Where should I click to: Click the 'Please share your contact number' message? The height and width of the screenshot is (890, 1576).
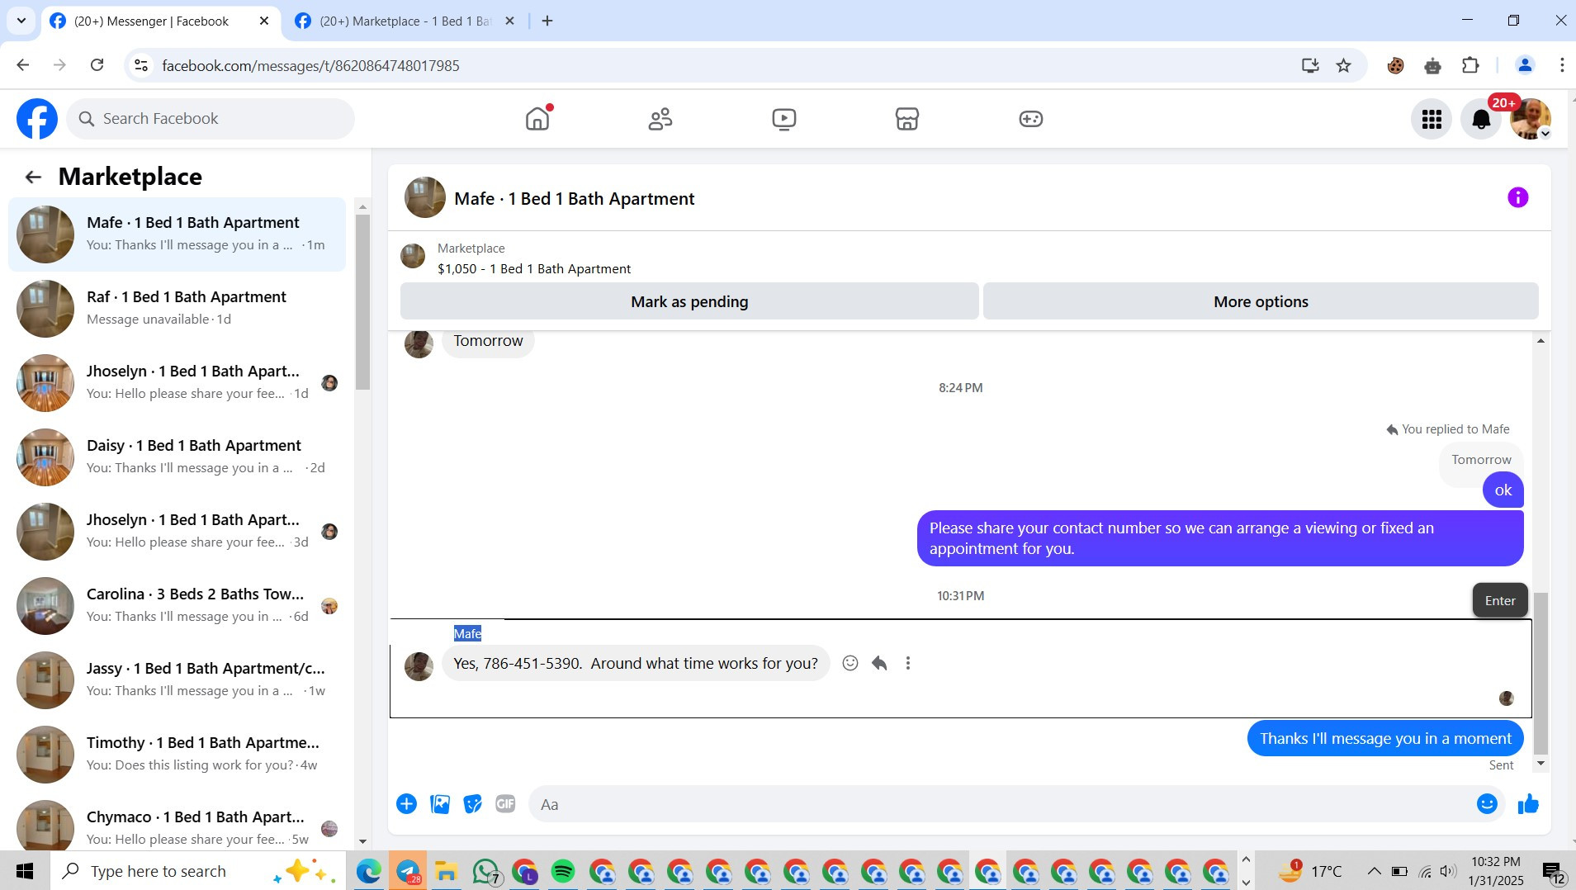[1220, 538]
